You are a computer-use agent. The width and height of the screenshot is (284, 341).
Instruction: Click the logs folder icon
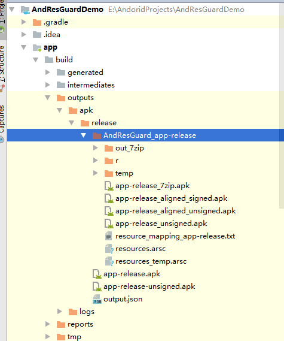pos(73,312)
